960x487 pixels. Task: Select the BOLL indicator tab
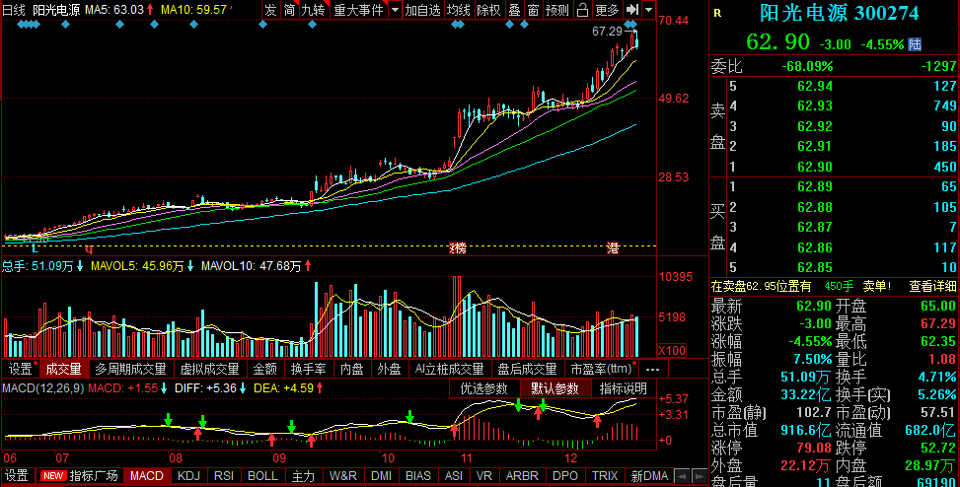pos(262,476)
